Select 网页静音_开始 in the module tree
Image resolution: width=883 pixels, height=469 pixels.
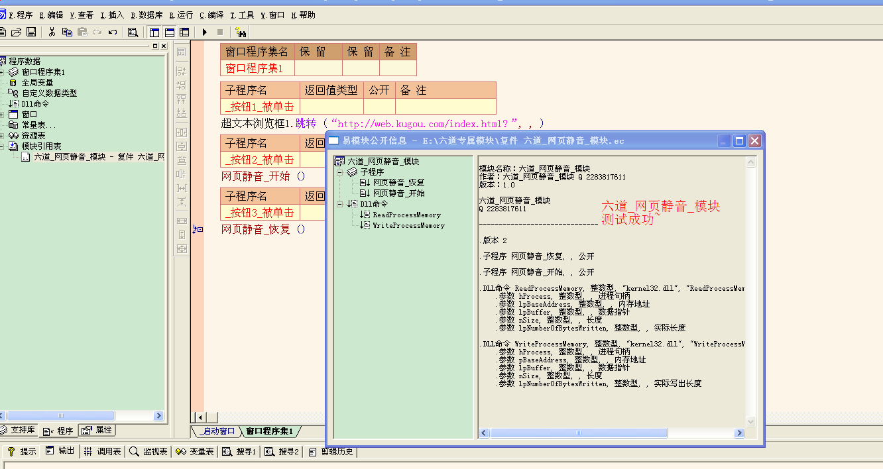point(398,193)
